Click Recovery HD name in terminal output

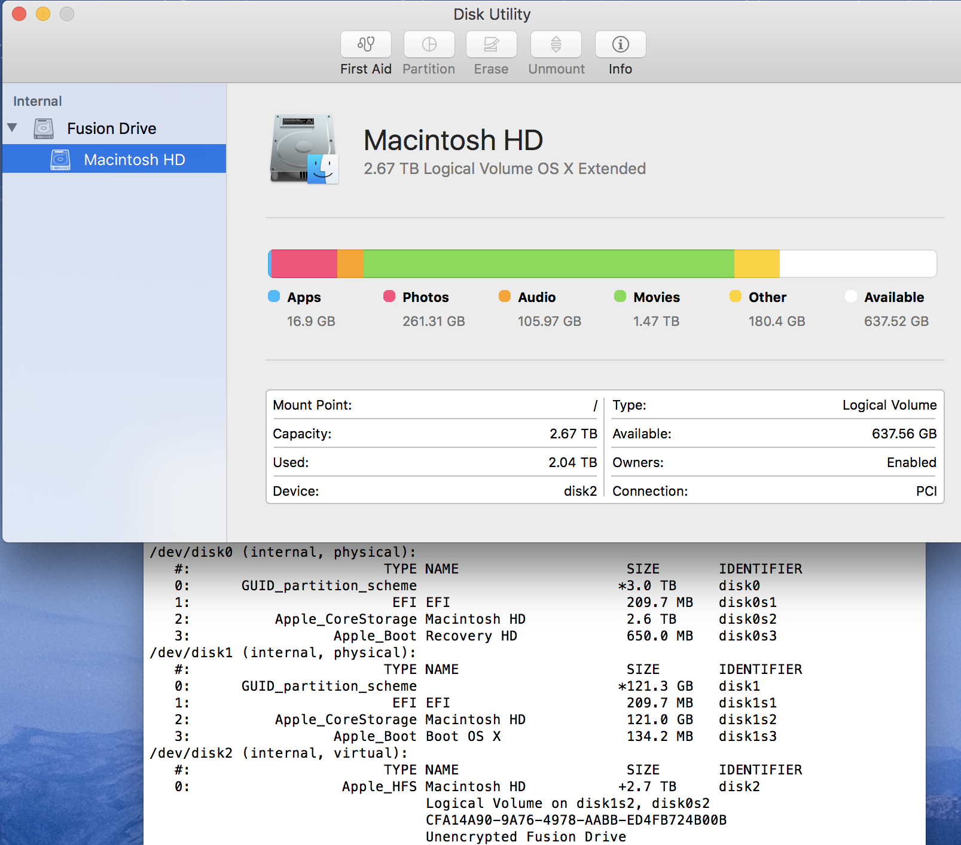471,636
